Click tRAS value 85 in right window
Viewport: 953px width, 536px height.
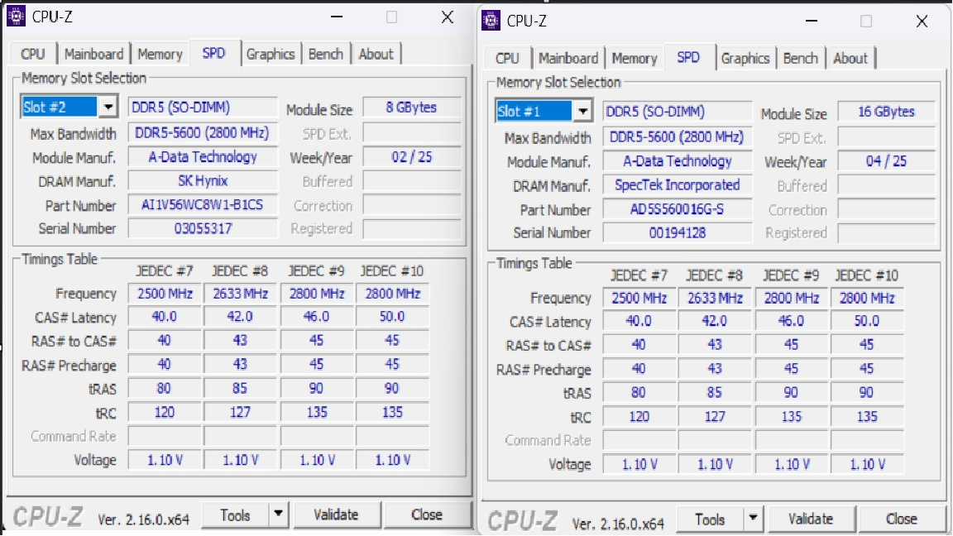pyautogui.click(x=715, y=393)
